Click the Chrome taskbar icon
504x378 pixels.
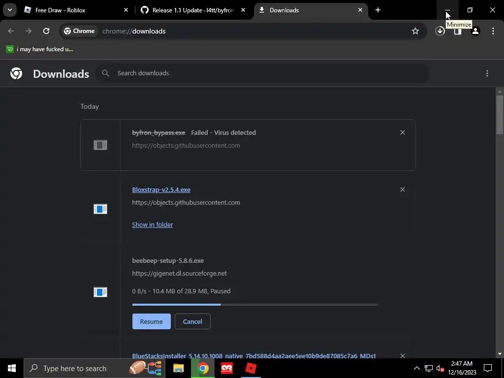click(x=203, y=368)
